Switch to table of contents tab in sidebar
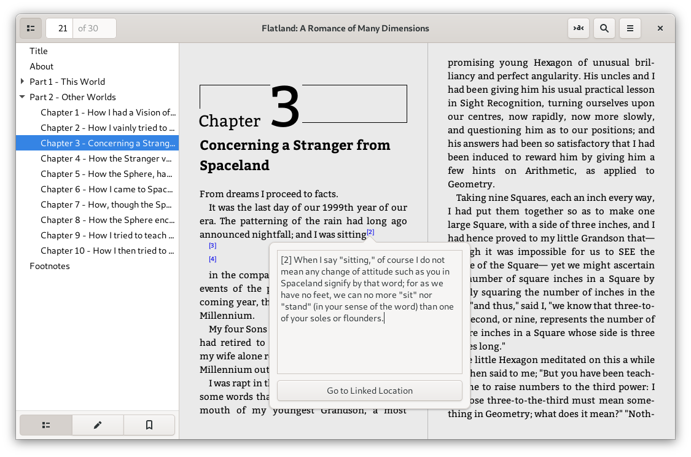The image size is (691, 457). point(46,425)
